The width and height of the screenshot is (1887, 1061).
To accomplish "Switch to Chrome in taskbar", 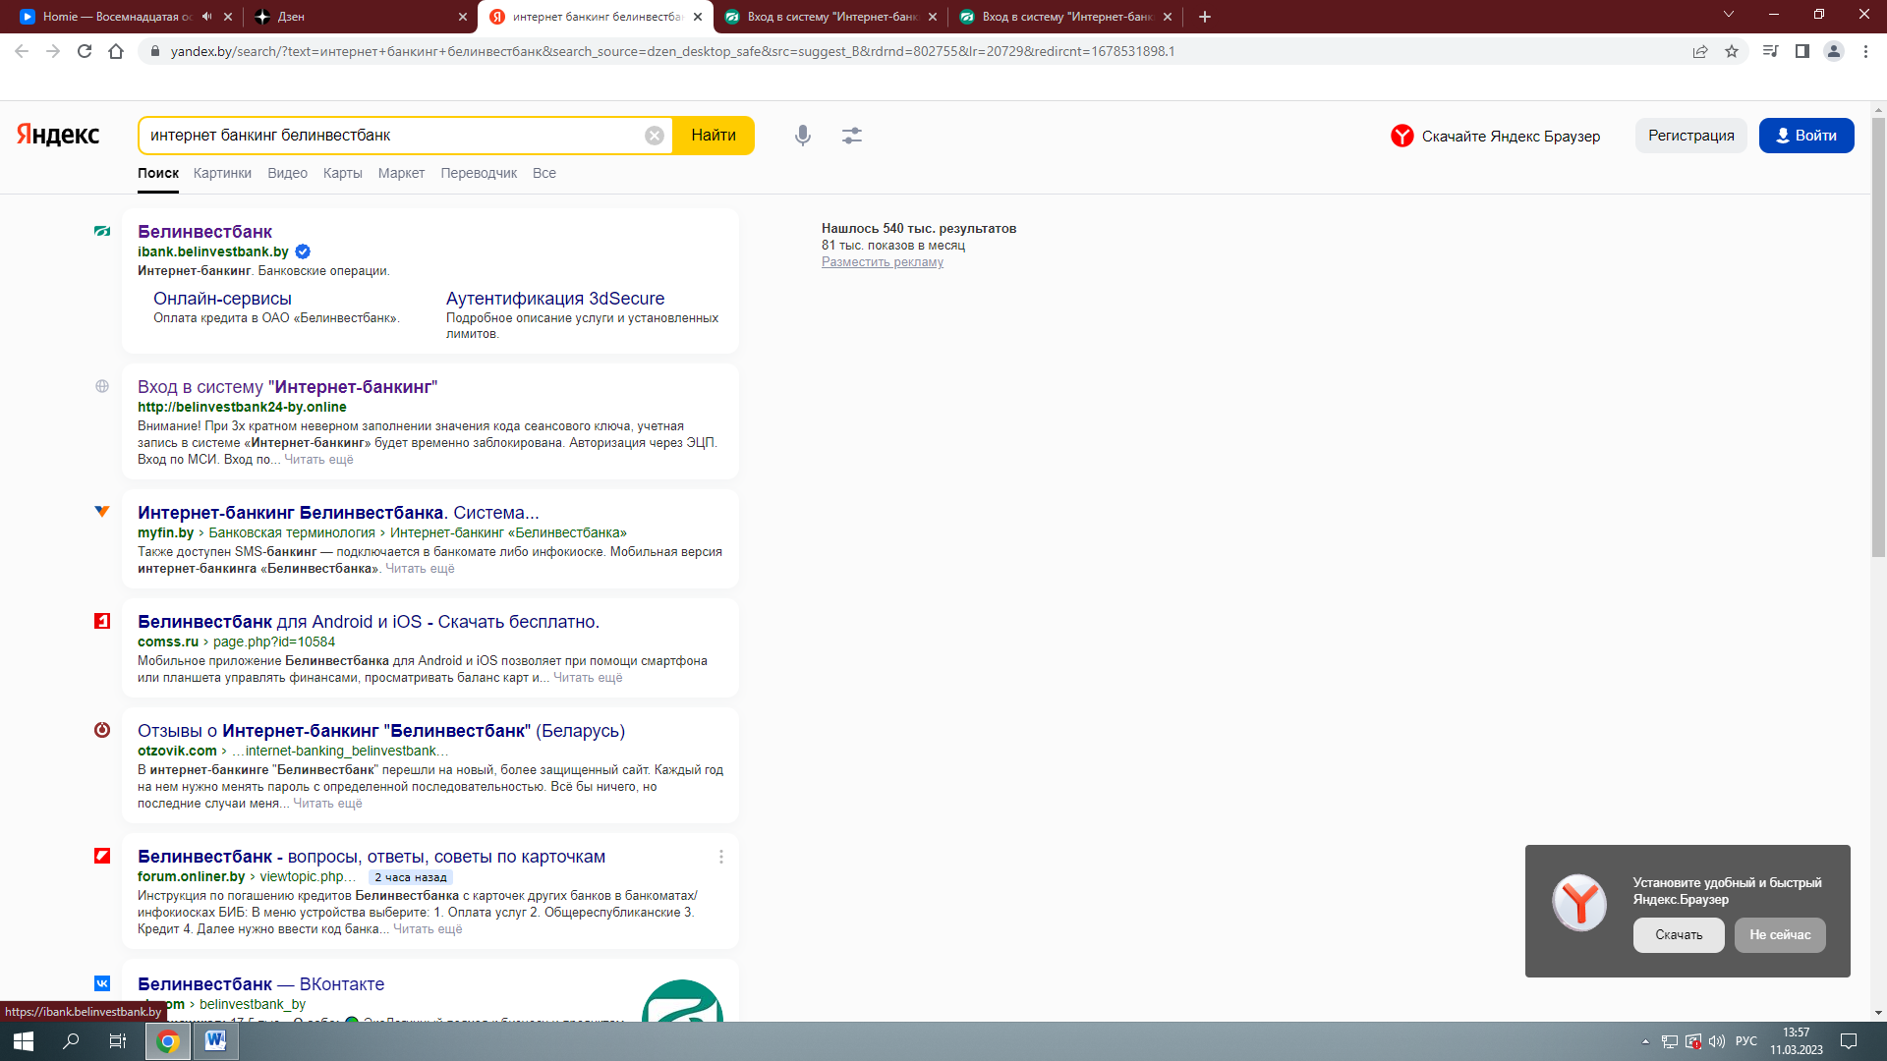I will (168, 1041).
